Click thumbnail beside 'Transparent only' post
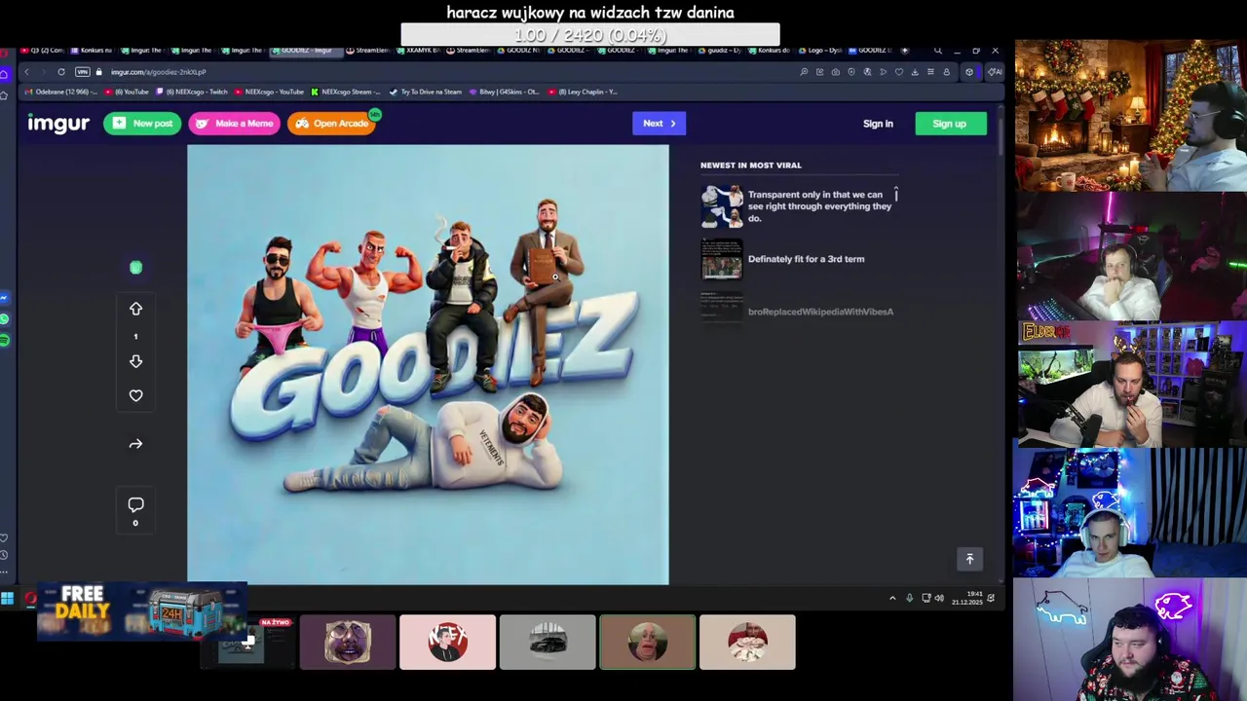 click(722, 206)
